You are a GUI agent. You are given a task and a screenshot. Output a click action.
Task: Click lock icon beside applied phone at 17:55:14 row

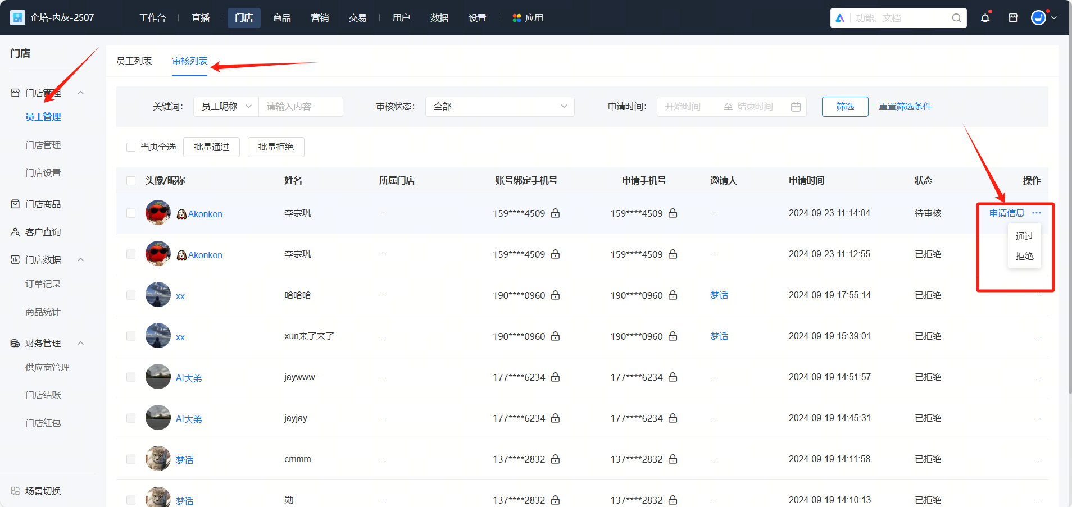coord(673,295)
